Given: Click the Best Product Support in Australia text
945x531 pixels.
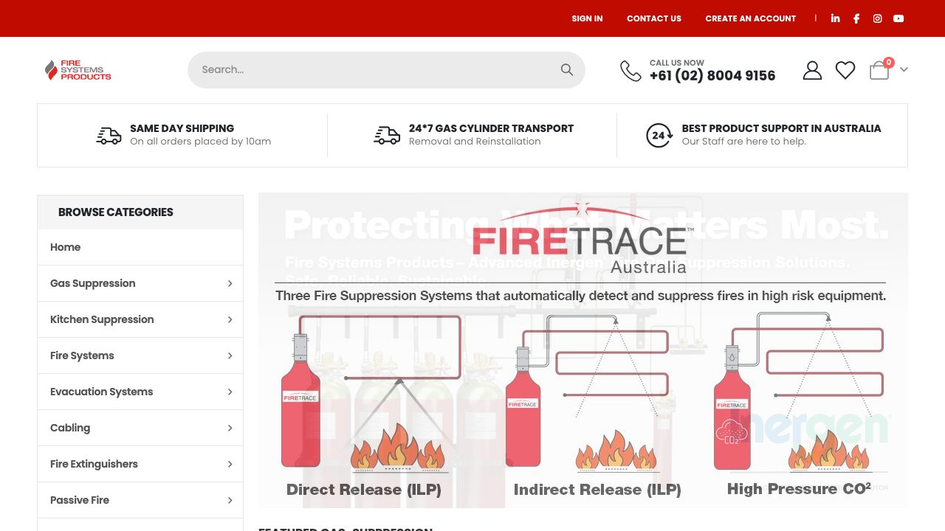Looking at the screenshot, I should pyautogui.click(x=781, y=128).
